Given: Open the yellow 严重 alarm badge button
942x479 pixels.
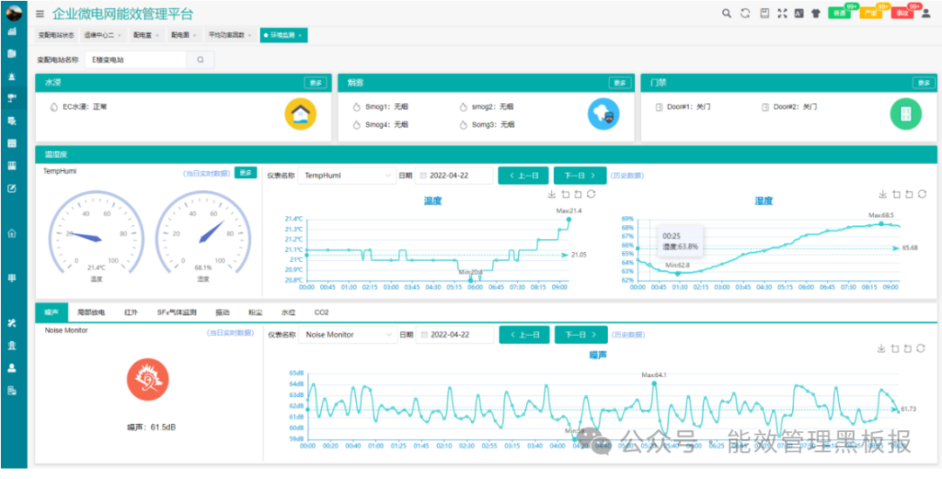Looking at the screenshot, I should (x=870, y=12).
